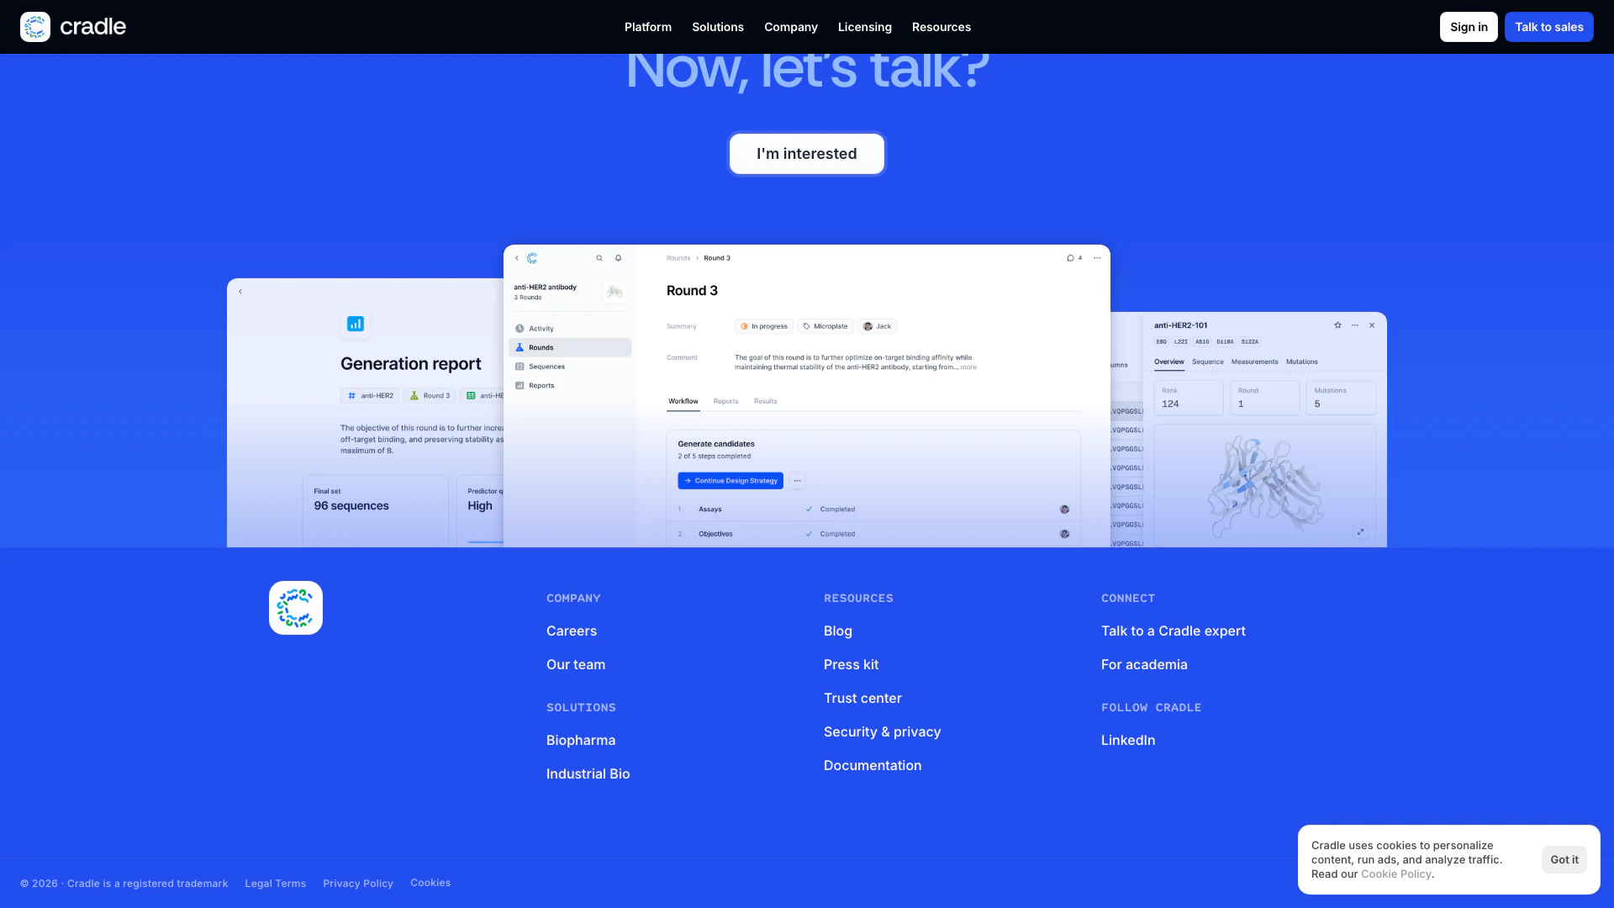Click the large Cradle logo in the footer

tap(296, 608)
